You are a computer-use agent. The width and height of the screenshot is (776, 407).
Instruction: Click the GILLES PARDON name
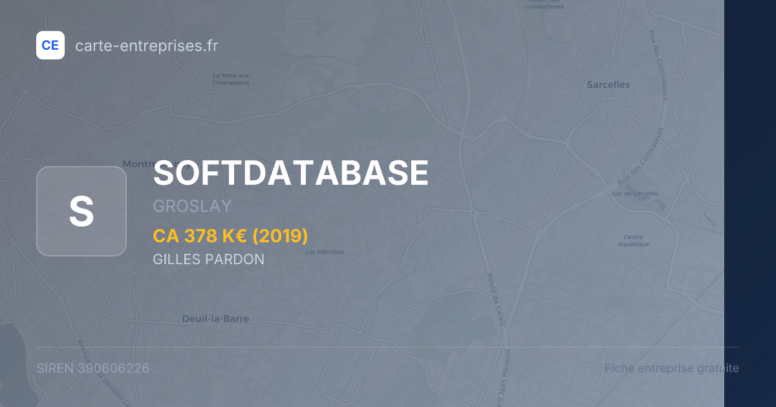pyautogui.click(x=209, y=260)
